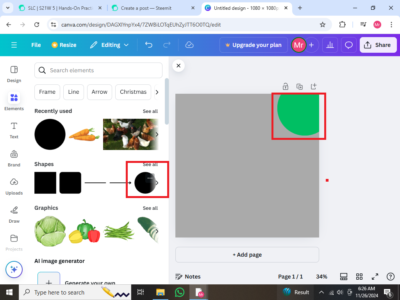Add the cabbage graphic
400x300 pixels.
coord(50,231)
